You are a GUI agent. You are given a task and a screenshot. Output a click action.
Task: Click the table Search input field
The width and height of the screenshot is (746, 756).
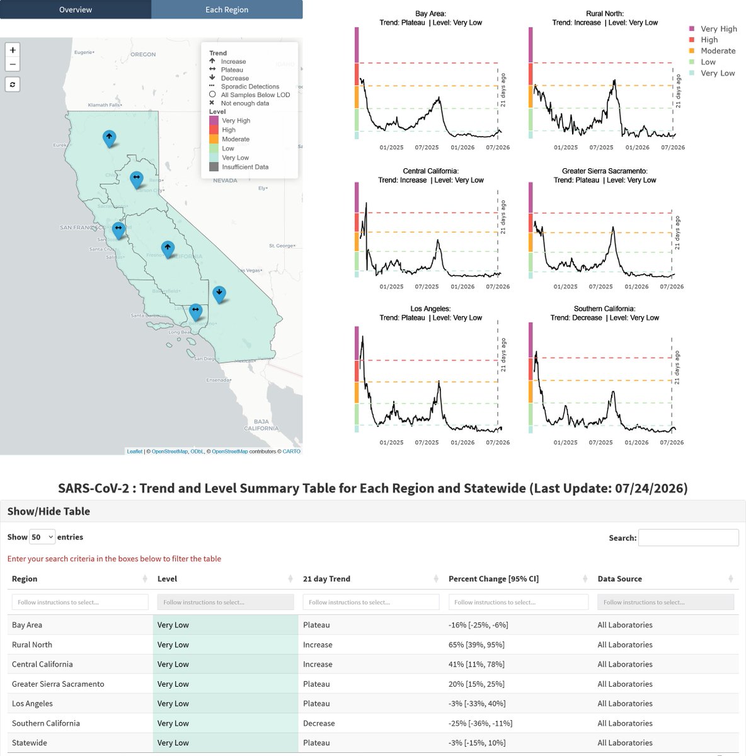click(x=688, y=537)
